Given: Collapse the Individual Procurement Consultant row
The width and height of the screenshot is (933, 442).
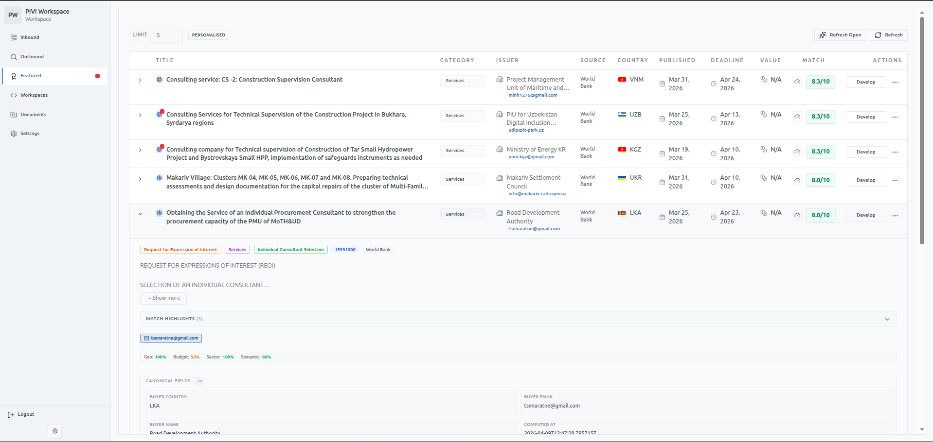Looking at the screenshot, I should [140, 214].
